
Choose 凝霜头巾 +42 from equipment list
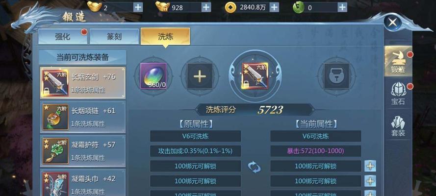(83, 183)
